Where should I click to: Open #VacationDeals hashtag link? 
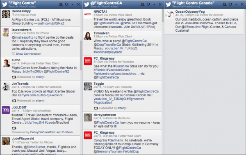click(118, 70)
